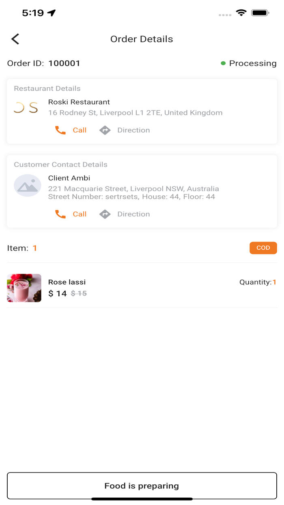Tap Direction link for Roski Restaurant
Viewport: 284px width, 505px height.
[133, 130]
